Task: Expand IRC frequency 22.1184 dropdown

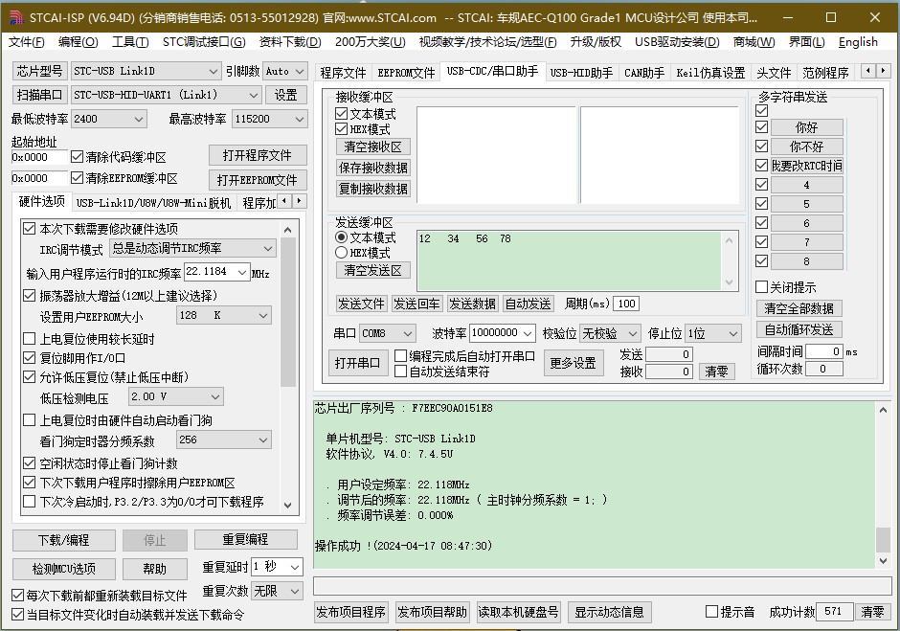Action: (242, 272)
